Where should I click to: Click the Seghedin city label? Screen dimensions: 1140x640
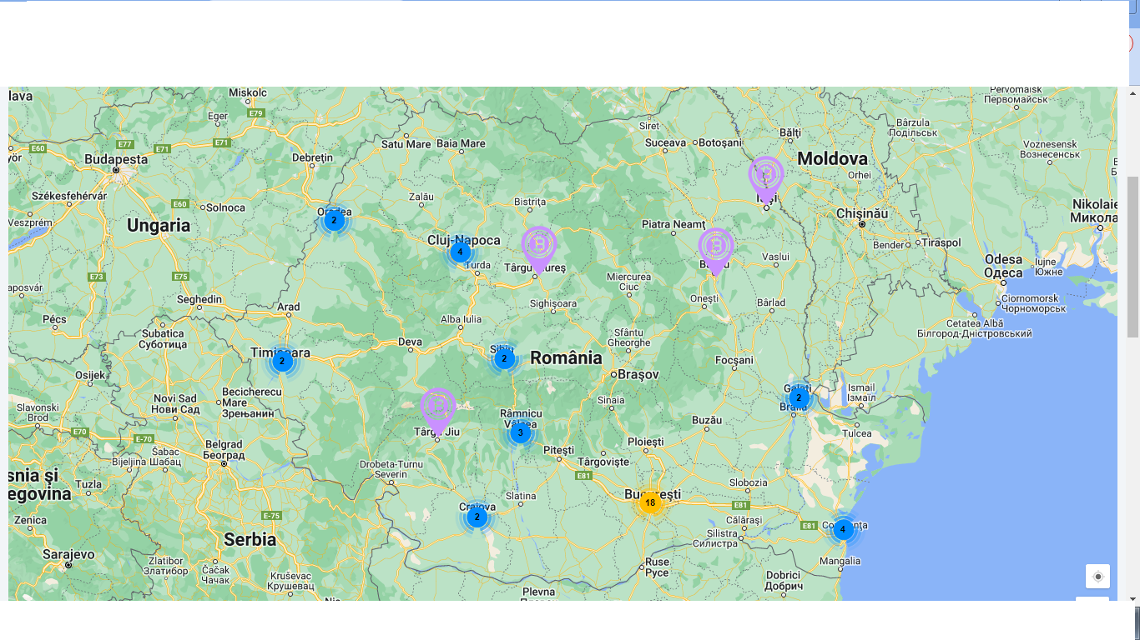tap(199, 299)
